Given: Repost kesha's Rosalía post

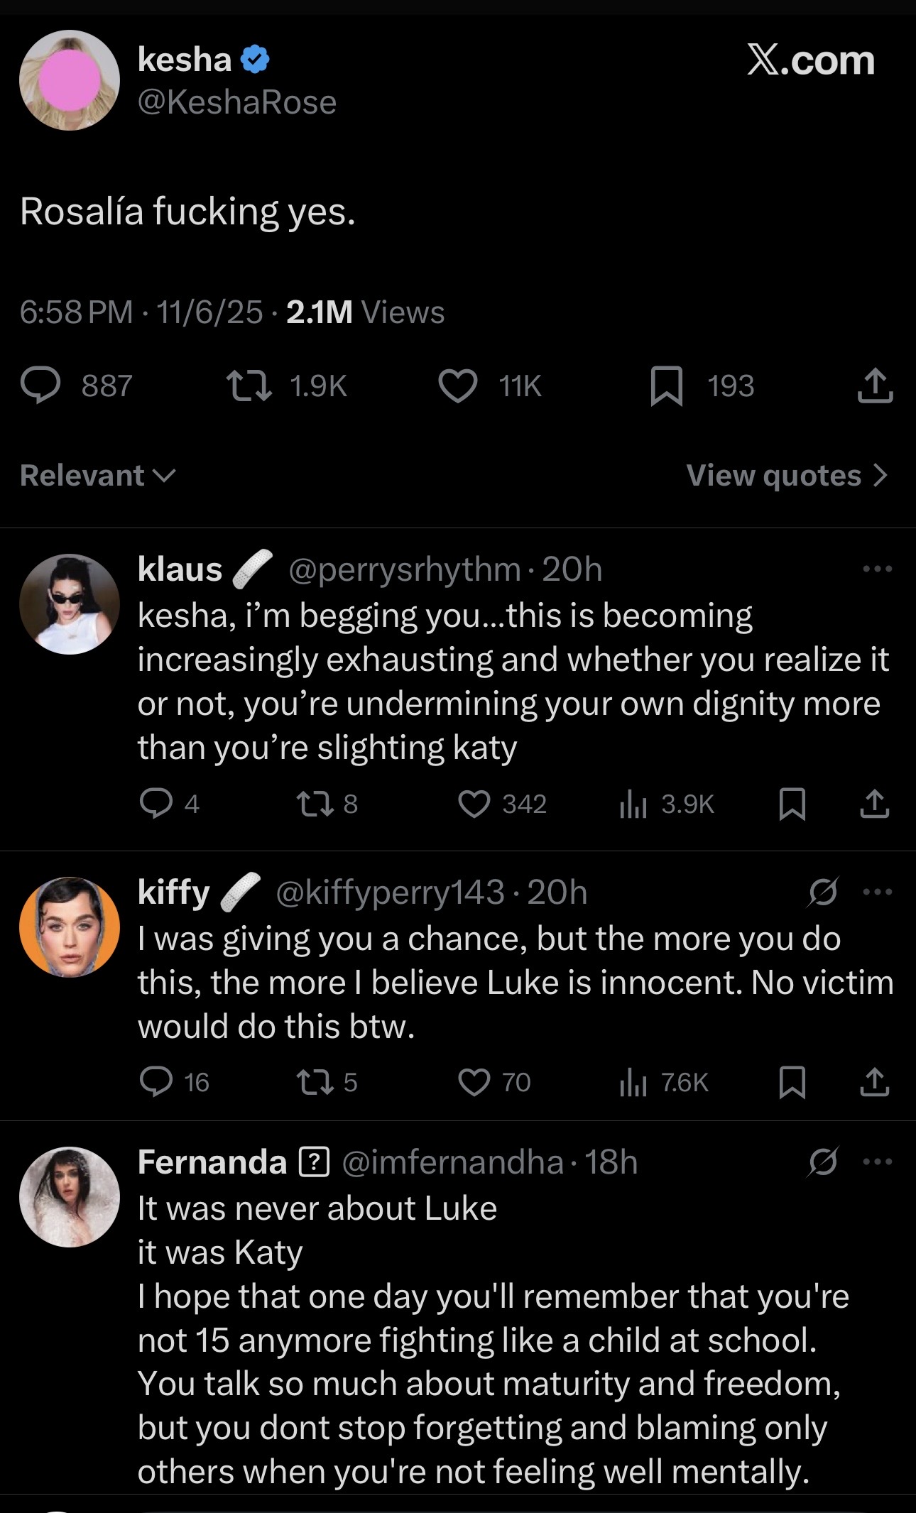Looking at the screenshot, I should (249, 386).
